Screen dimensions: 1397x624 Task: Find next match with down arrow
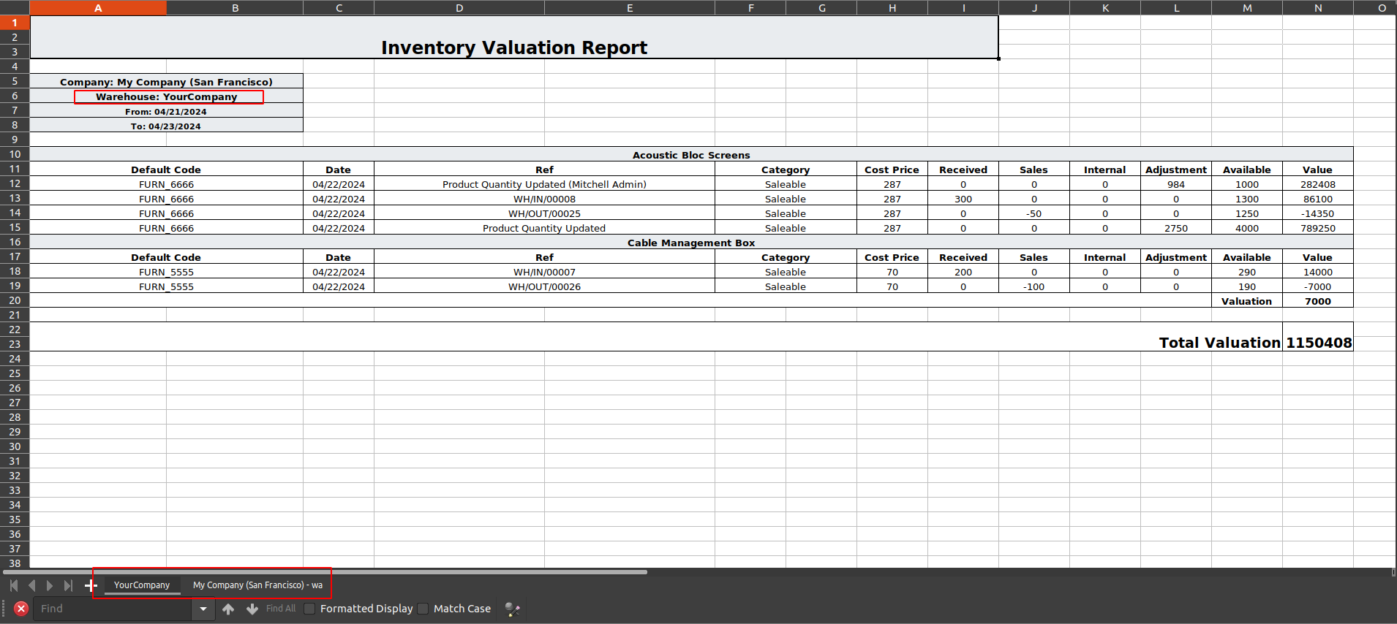pos(252,609)
